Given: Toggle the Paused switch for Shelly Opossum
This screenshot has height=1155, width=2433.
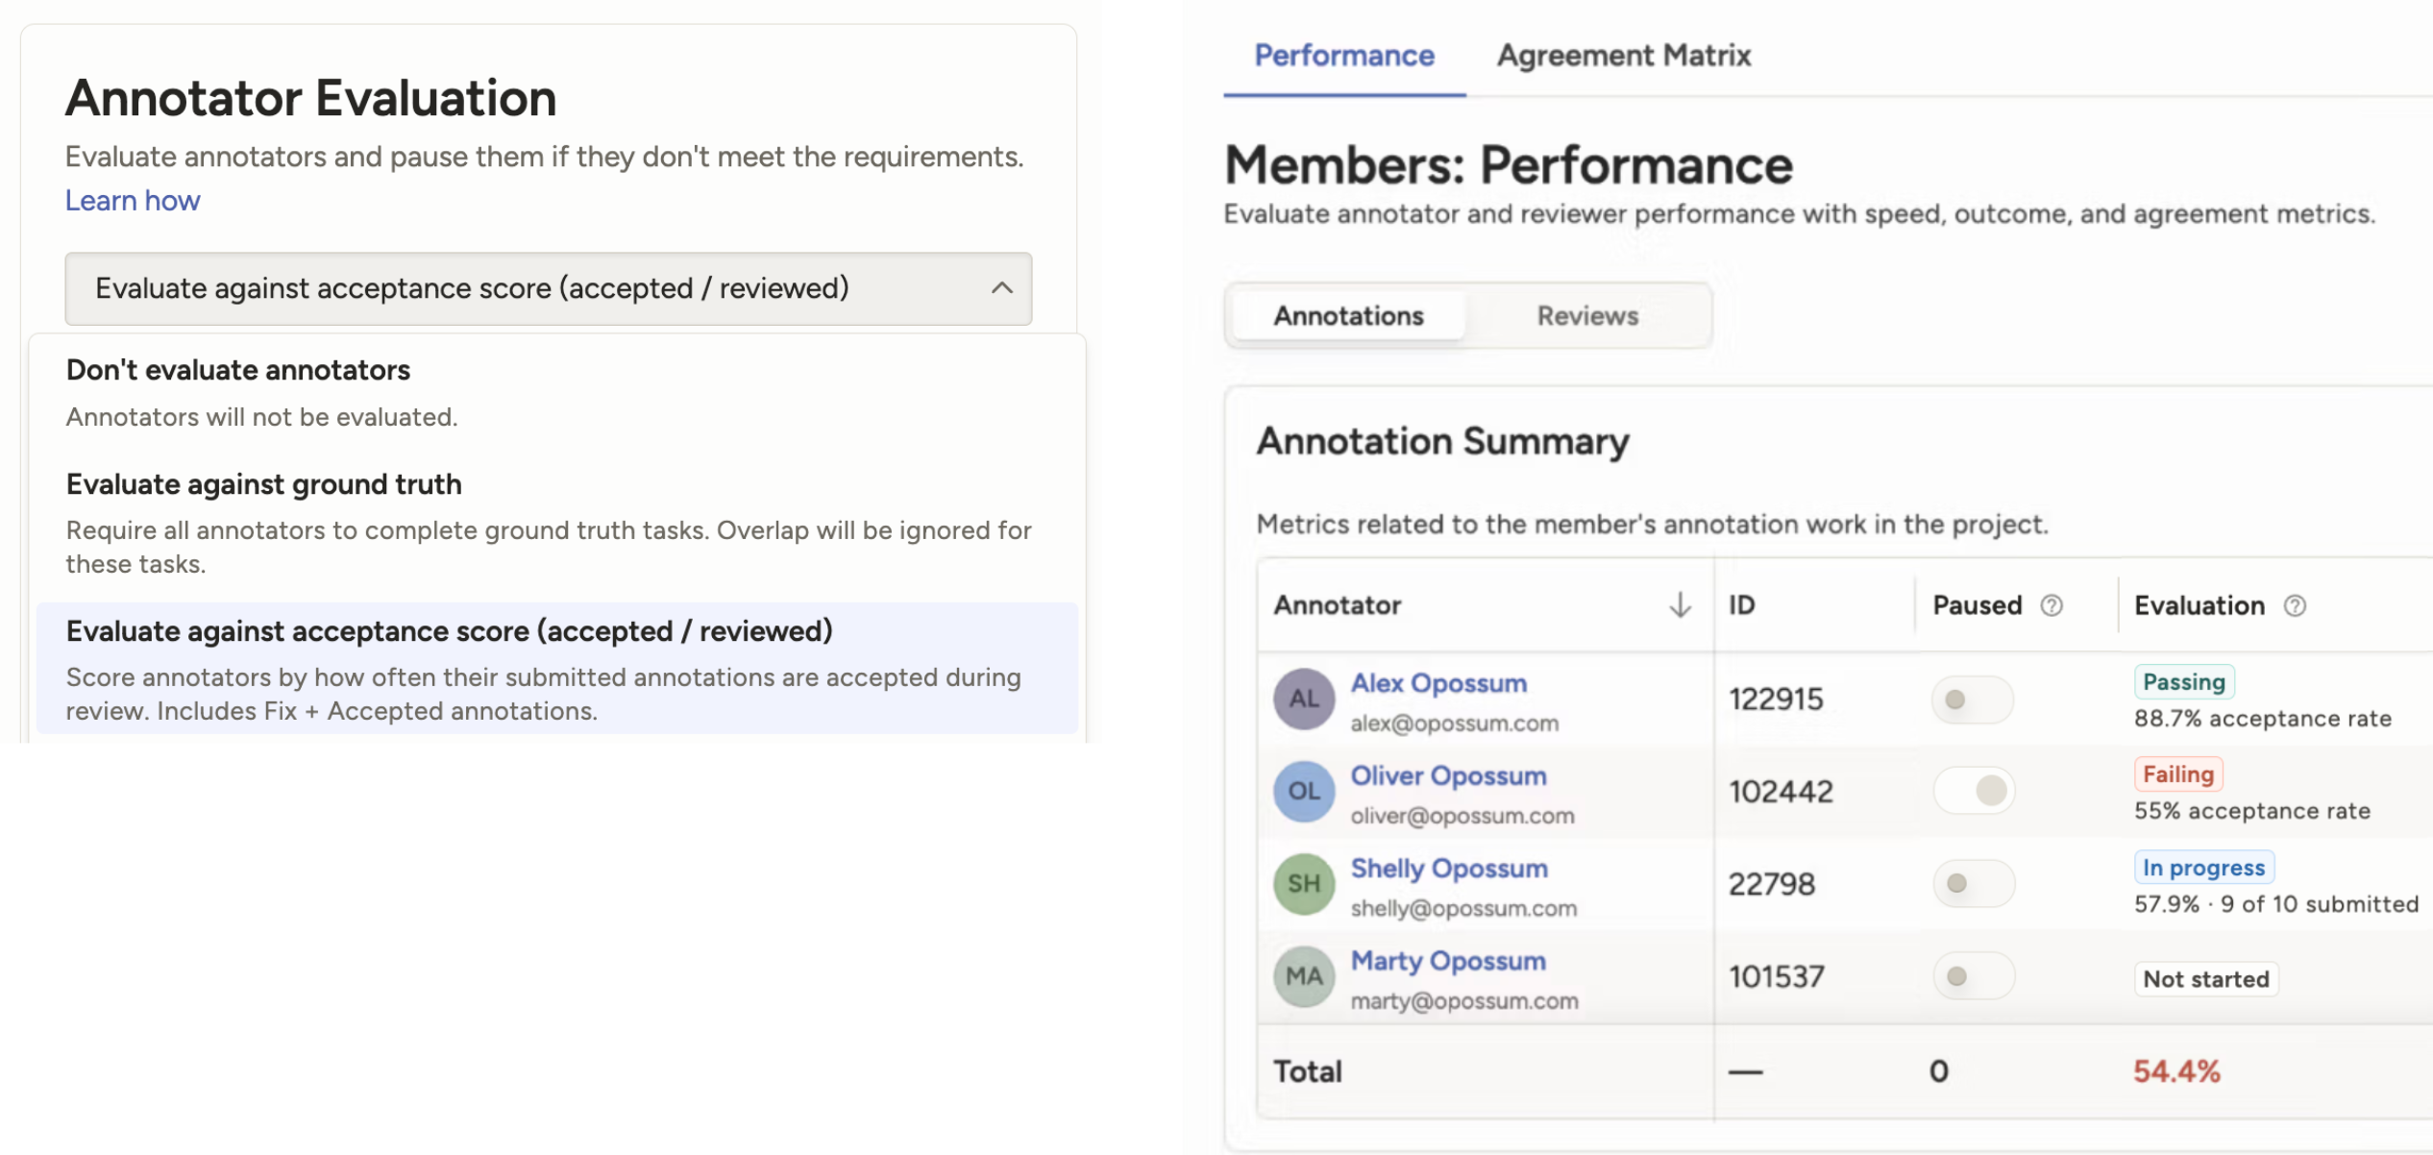Looking at the screenshot, I should (x=1974, y=883).
